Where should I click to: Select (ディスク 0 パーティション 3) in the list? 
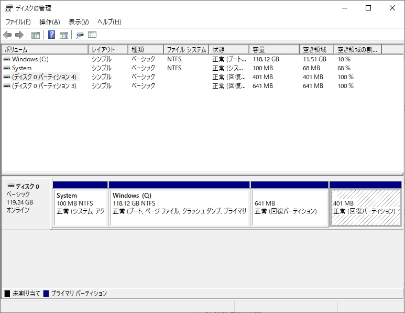coord(44,86)
